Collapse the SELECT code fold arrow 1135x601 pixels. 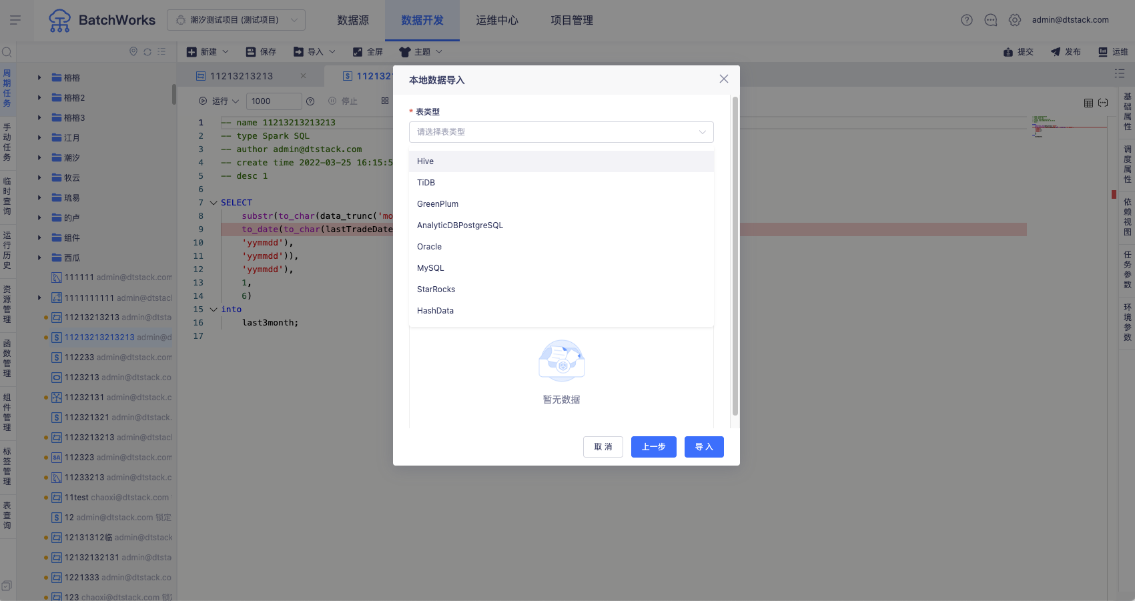(214, 203)
